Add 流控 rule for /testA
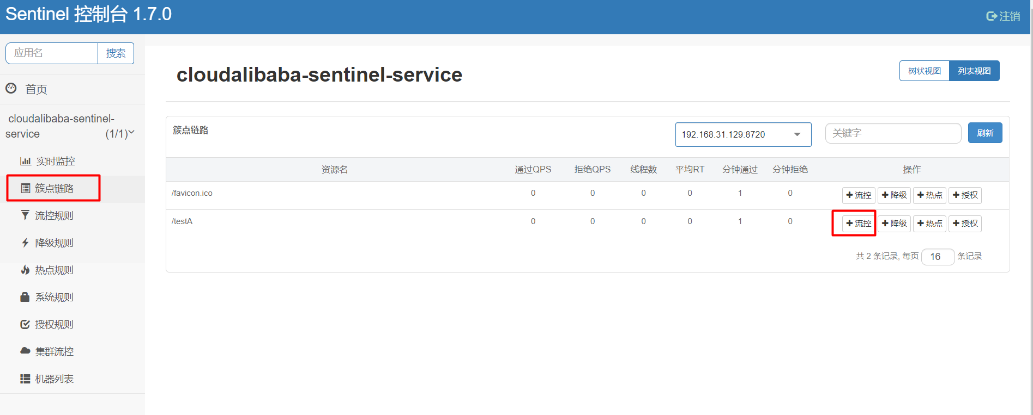The width and height of the screenshot is (1033, 415). tap(859, 223)
